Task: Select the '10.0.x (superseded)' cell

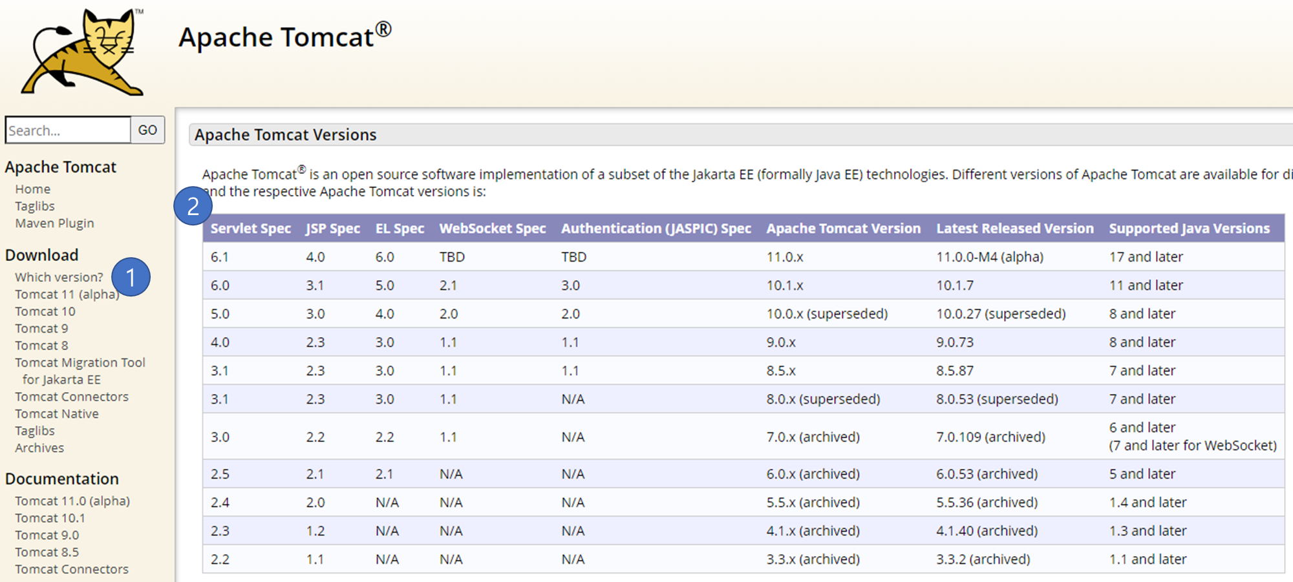Action: [x=828, y=313]
